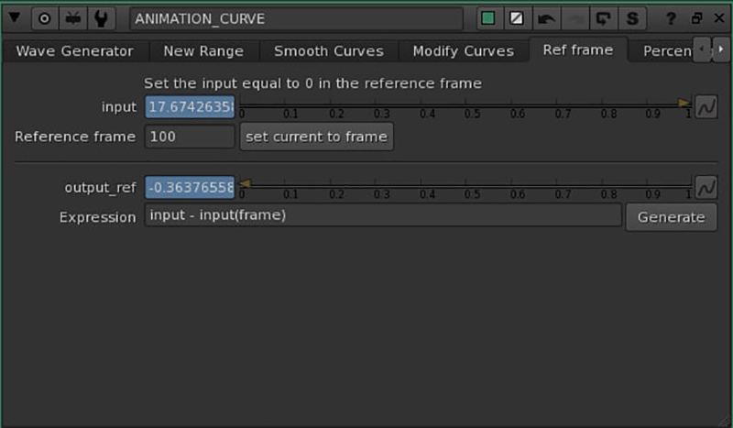Open animation menu for output_ref knob
This screenshot has width=733, height=428.
pos(706,187)
